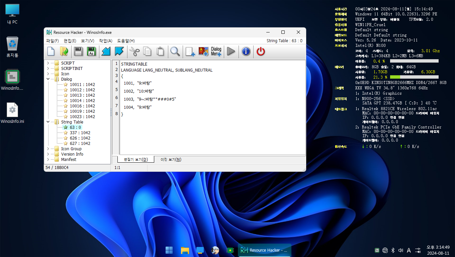The height and width of the screenshot is (257, 455).
Task: Expand the SCRIPTINIT tree folder
Action: coord(48,68)
